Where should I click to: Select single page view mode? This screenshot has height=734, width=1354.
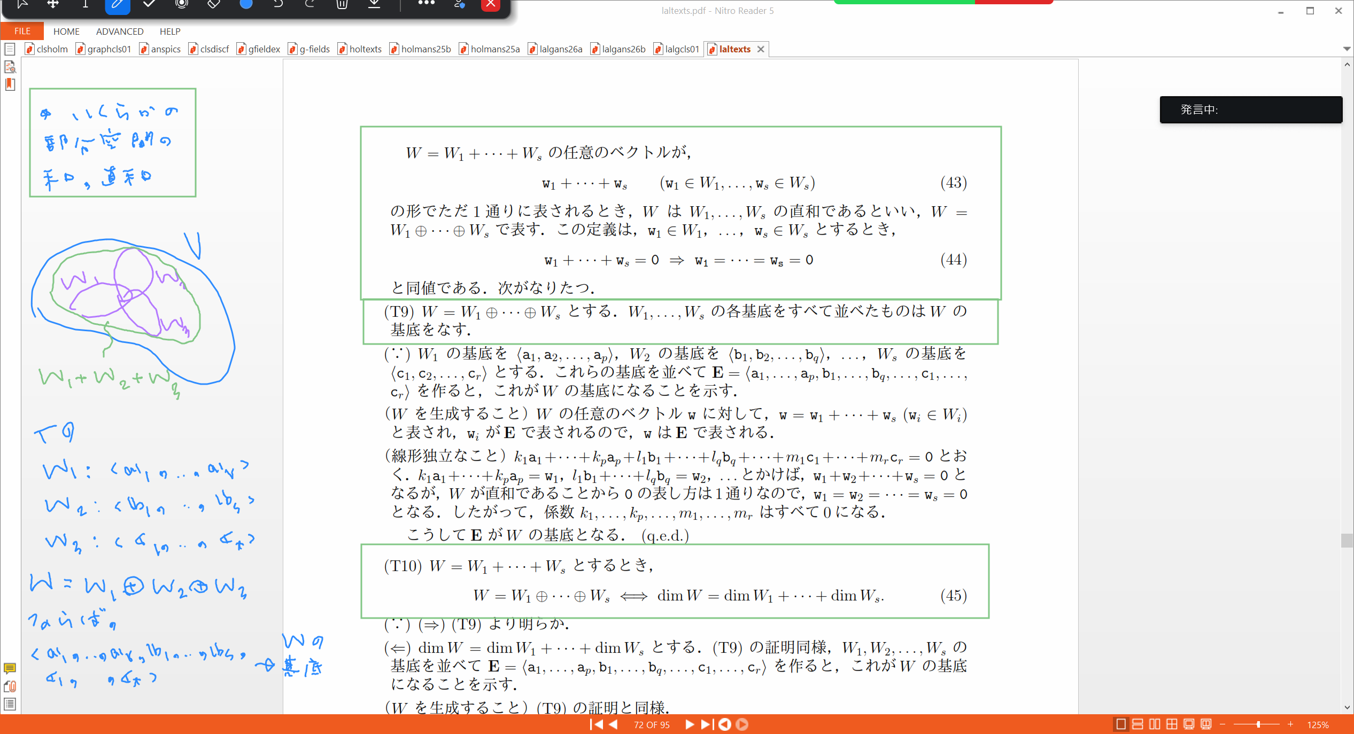point(1121,724)
